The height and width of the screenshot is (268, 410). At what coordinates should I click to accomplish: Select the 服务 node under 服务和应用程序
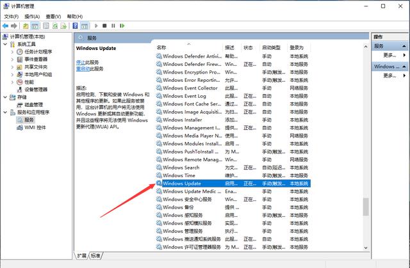coord(29,120)
